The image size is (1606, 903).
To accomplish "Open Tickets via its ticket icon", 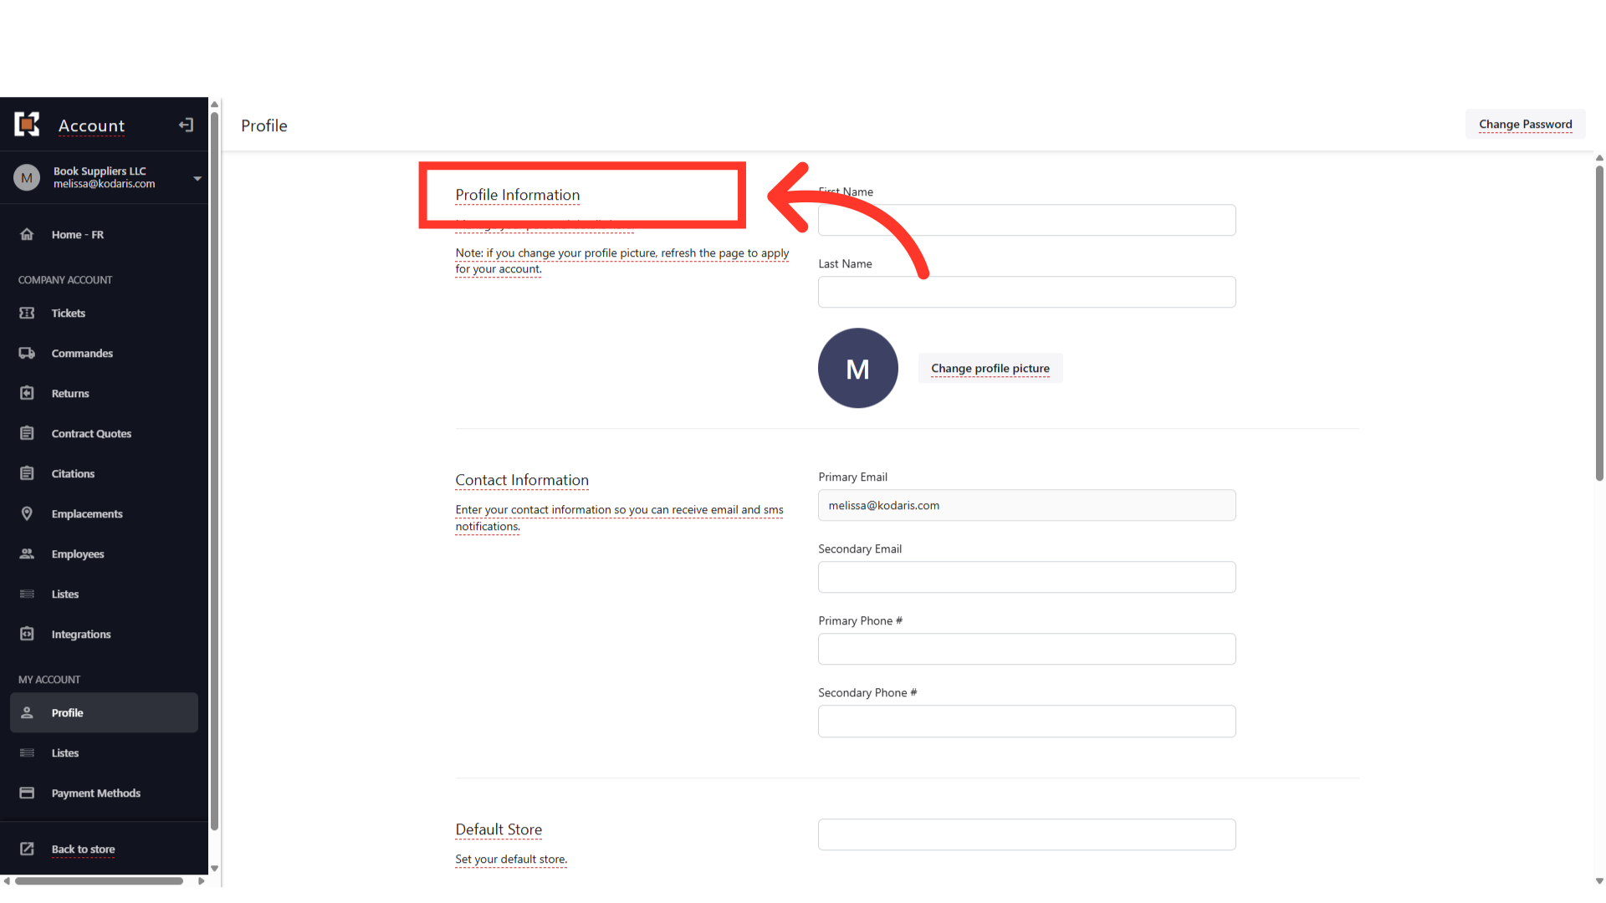I will (27, 313).
